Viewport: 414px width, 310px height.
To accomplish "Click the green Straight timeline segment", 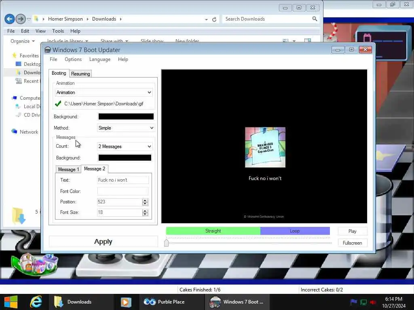I will tap(213, 231).
